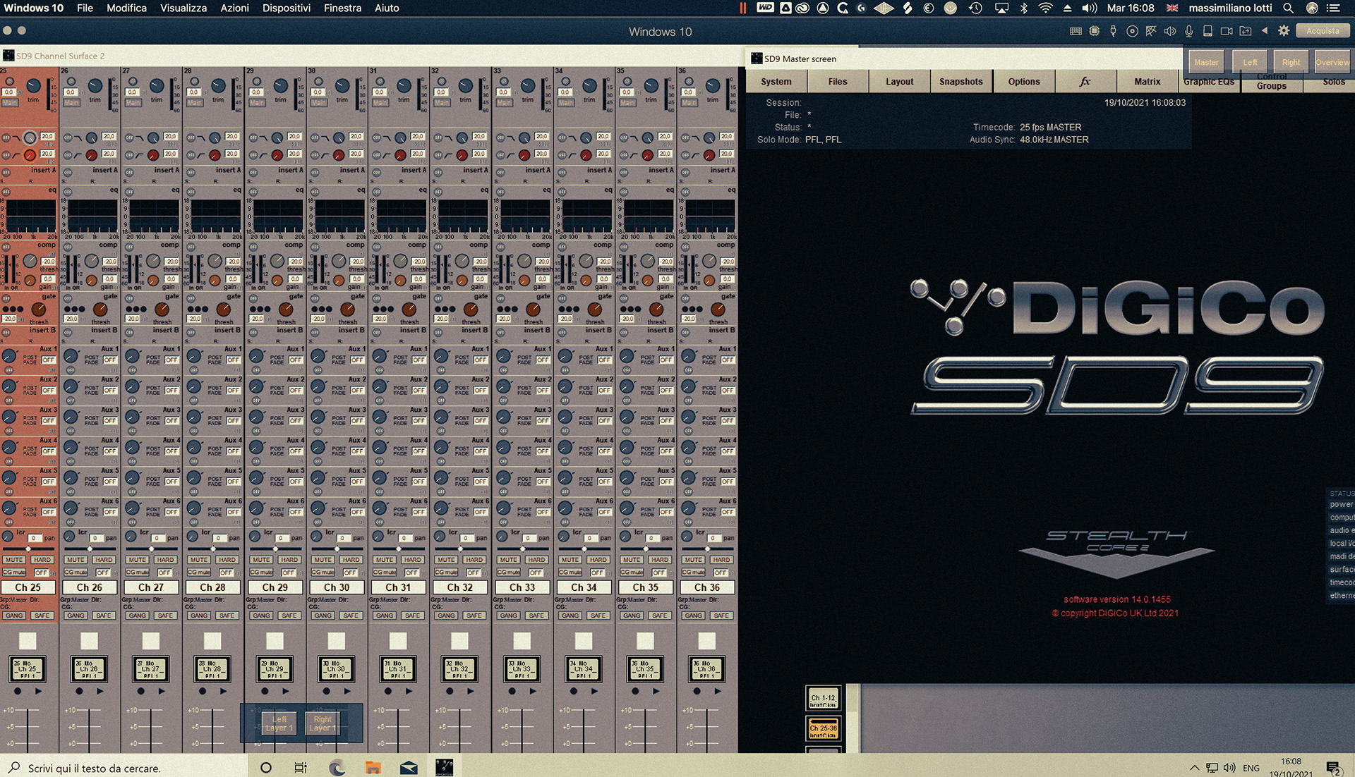Open the Visualizza menu in menu bar

(183, 8)
